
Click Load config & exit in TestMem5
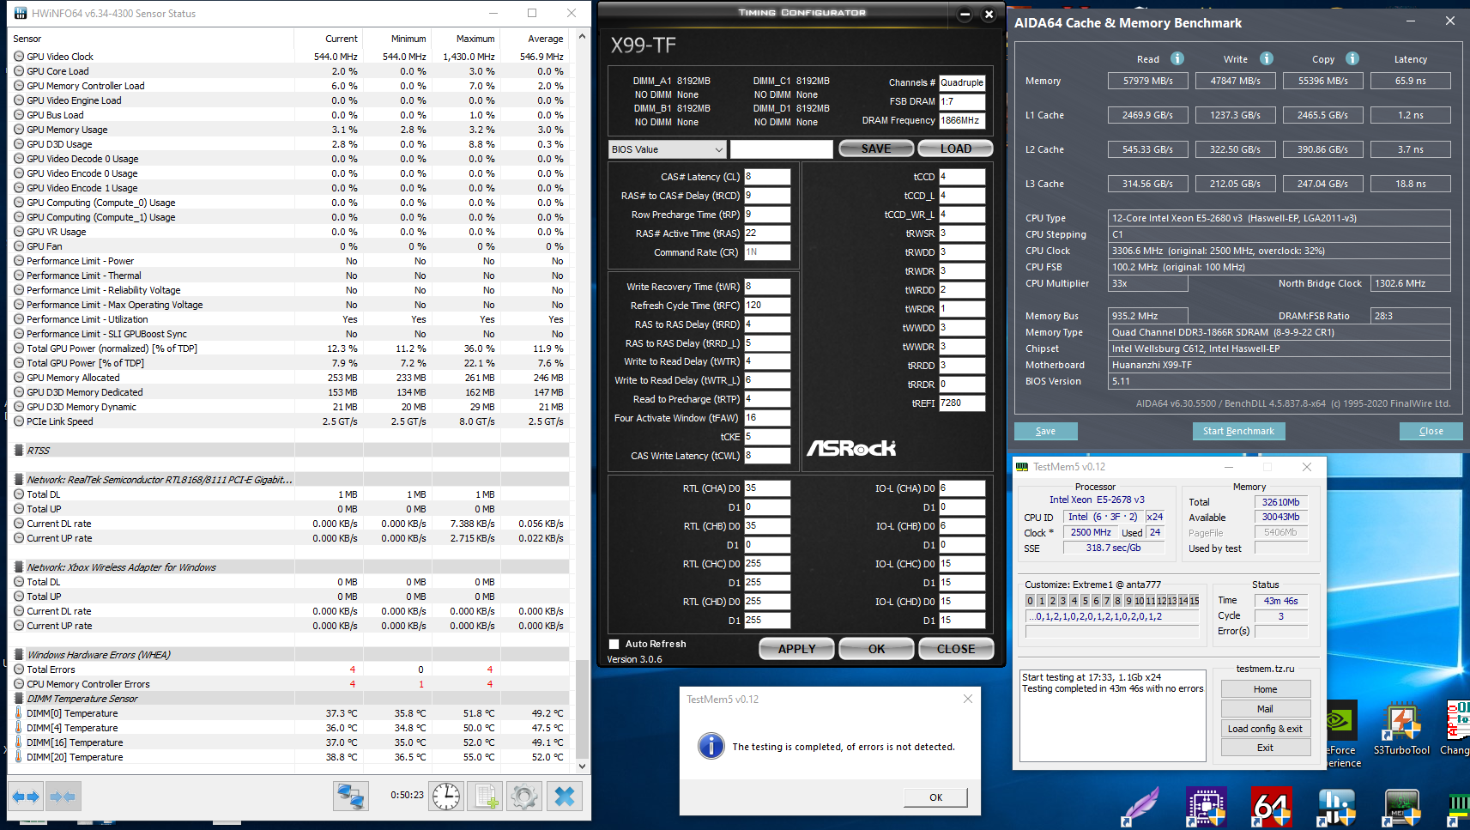(x=1265, y=729)
